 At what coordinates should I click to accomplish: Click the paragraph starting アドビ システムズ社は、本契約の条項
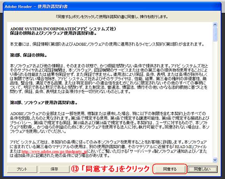[x=108, y=149]
